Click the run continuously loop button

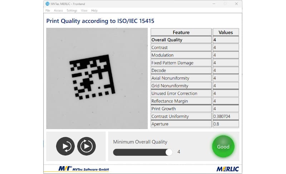(x=87, y=146)
